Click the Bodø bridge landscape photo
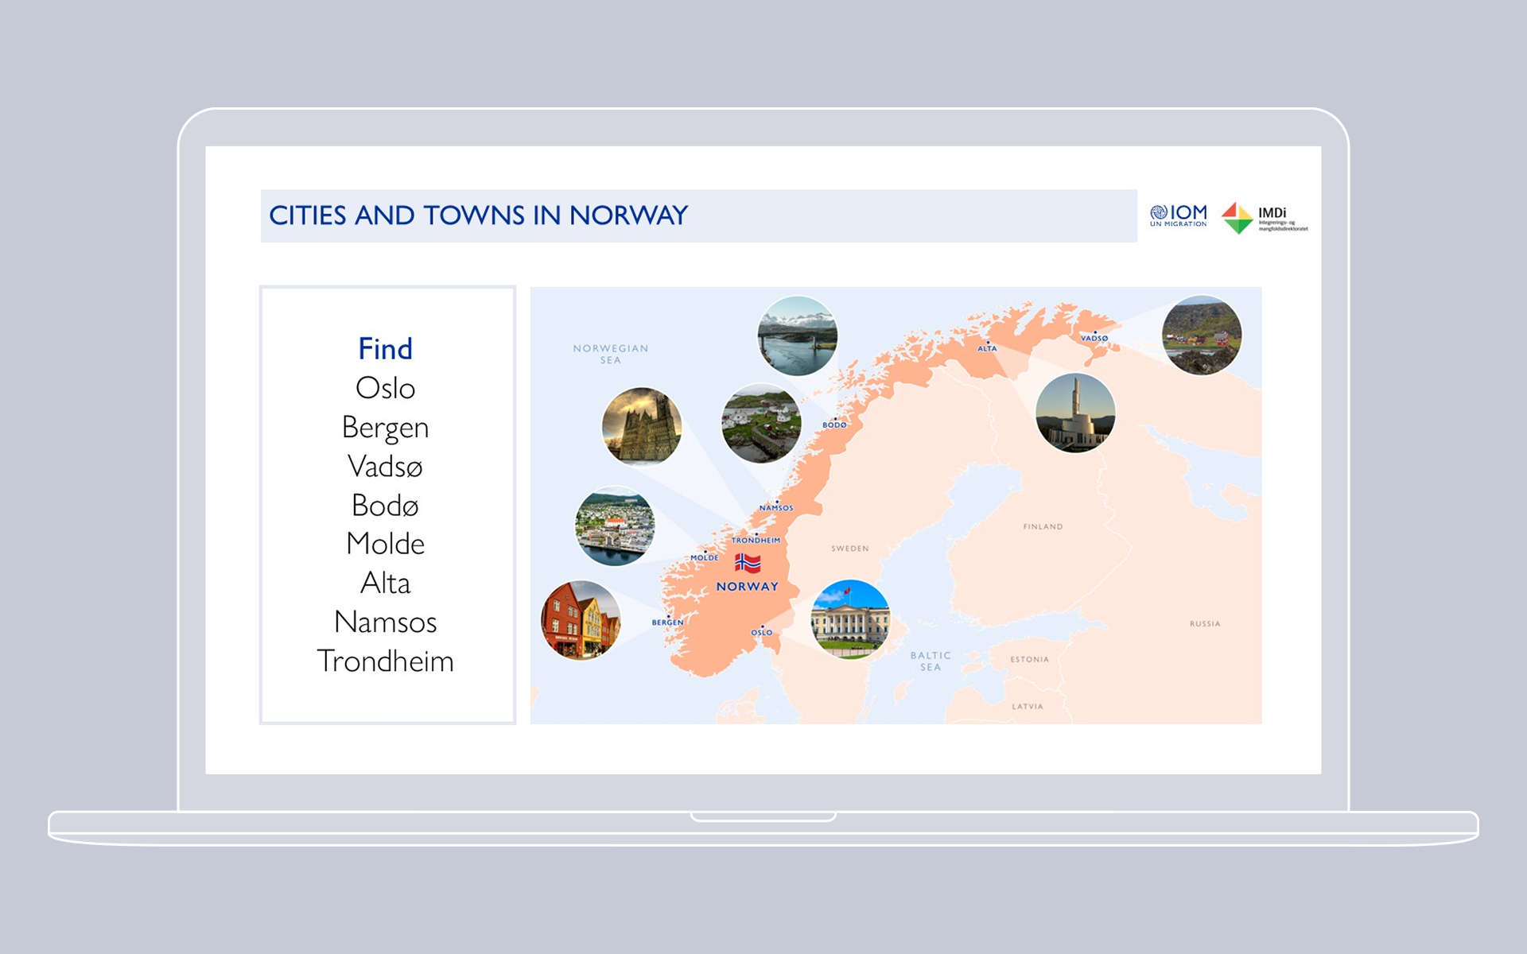Viewport: 1527px width, 954px height. (x=797, y=335)
